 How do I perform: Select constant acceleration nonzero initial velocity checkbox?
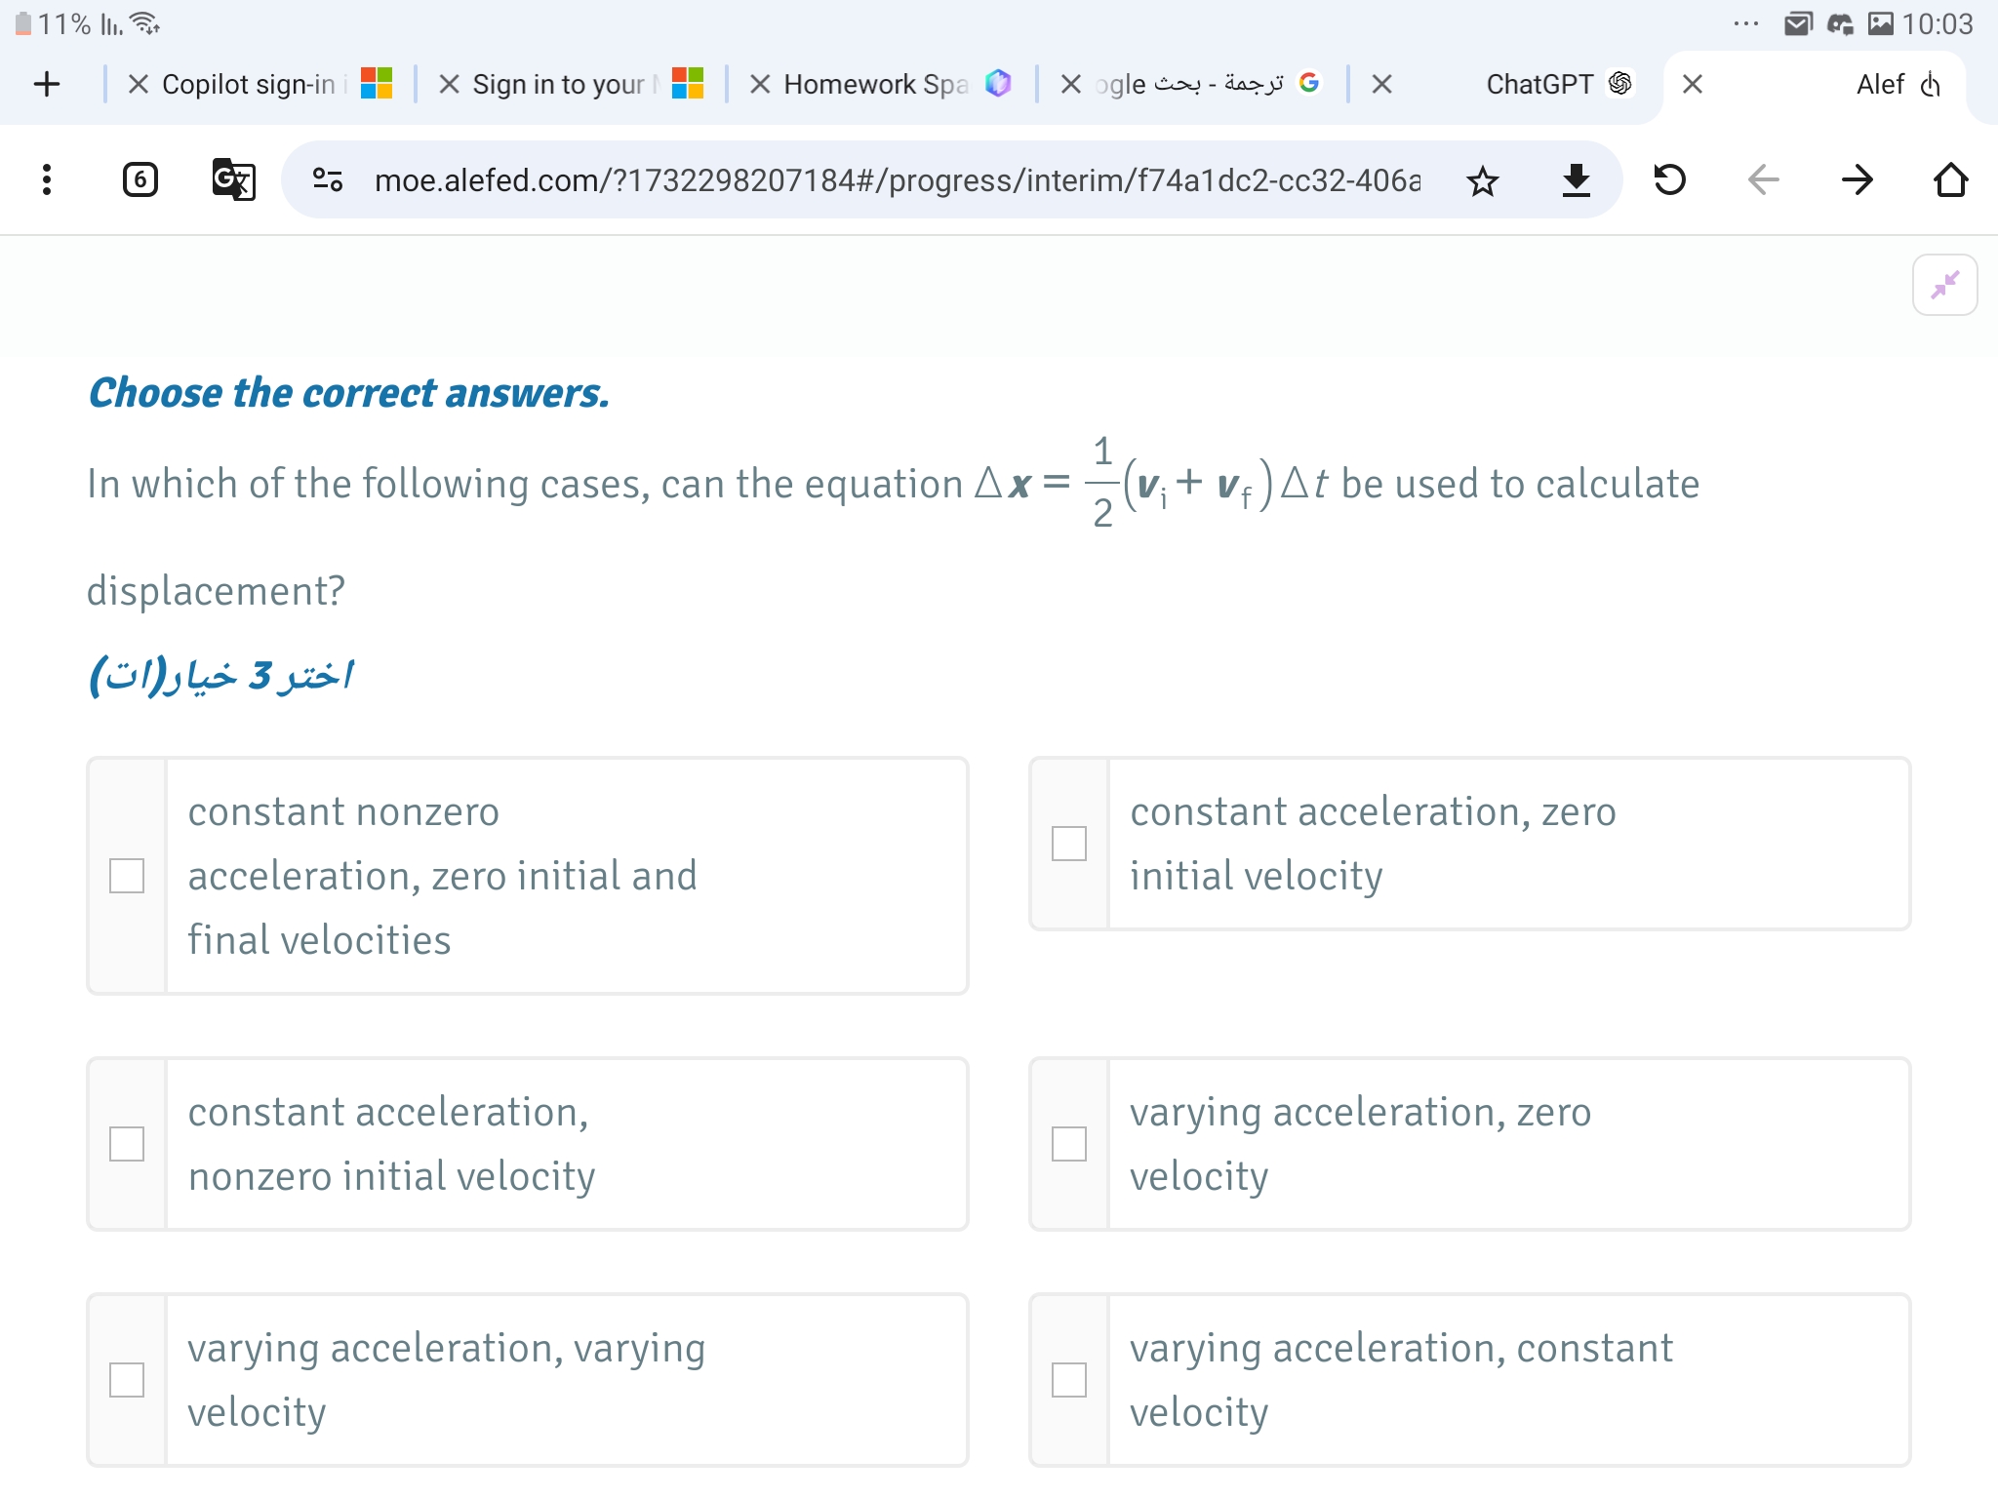pyautogui.click(x=126, y=1144)
